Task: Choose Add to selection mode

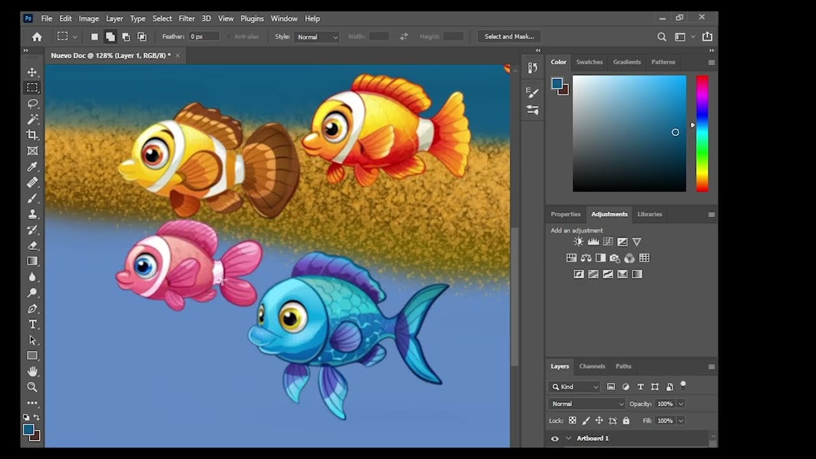Action: tap(110, 37)
